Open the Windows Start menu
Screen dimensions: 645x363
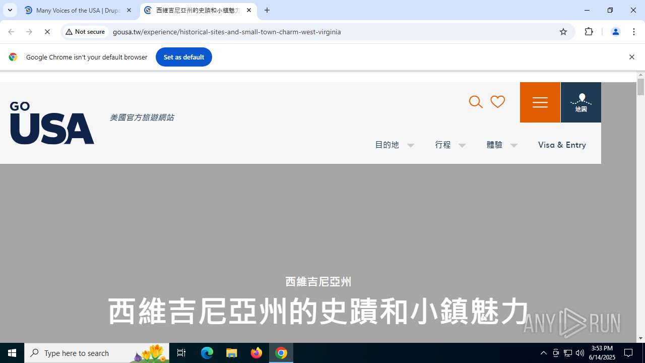coord(12,353)
